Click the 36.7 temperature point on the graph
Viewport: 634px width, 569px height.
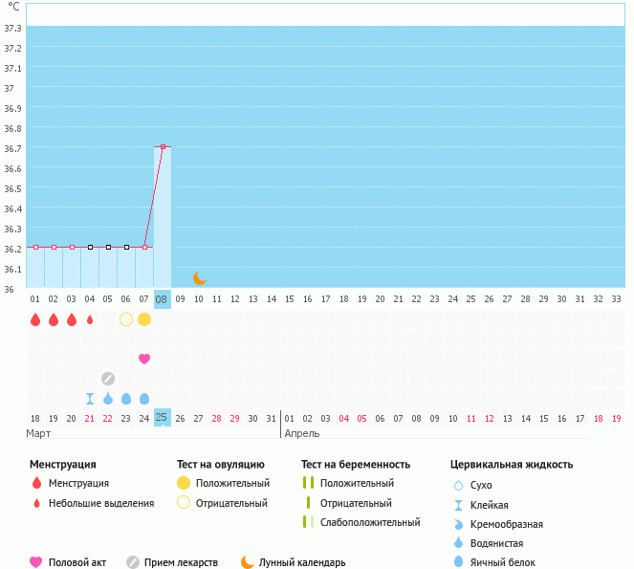point(163,146)
